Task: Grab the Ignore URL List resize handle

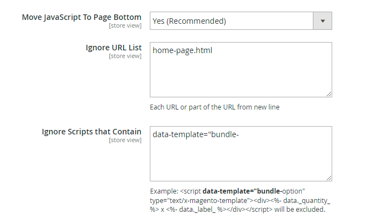Action: pos(329,95)
